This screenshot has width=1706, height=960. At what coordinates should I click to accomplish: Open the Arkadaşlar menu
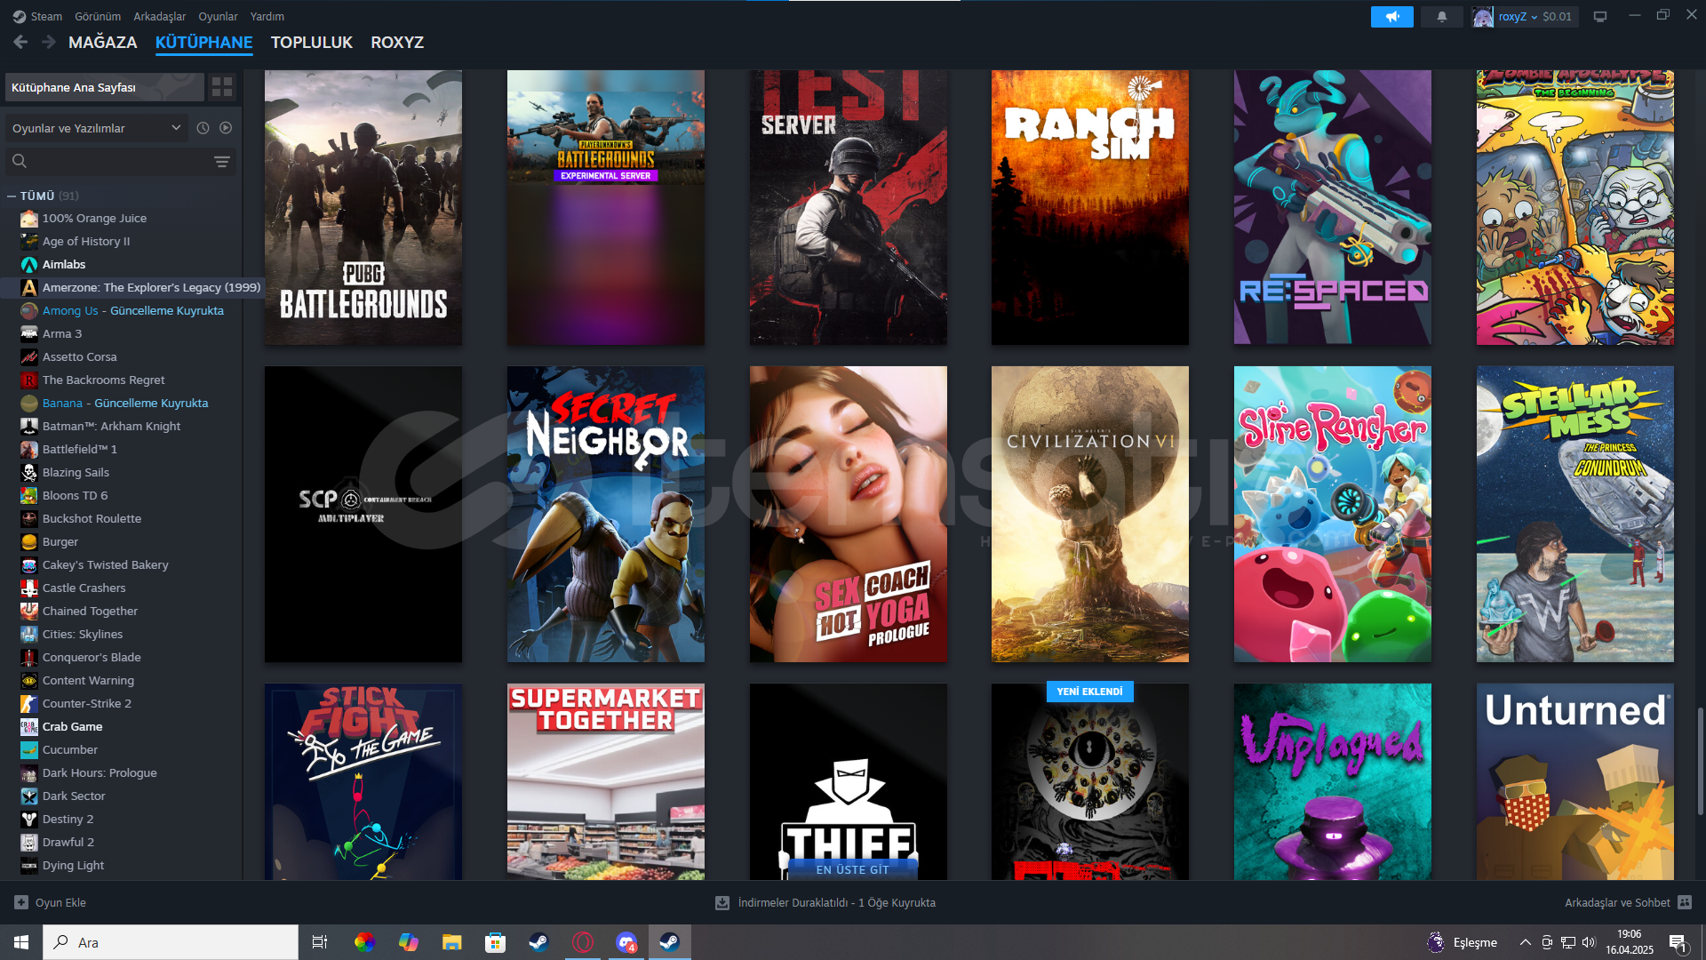tap(160, 16)
